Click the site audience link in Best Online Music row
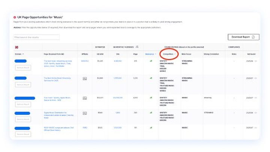 118,78
